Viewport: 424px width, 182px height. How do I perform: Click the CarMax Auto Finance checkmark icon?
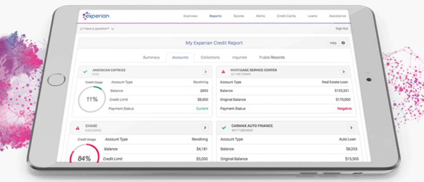[224, 128]
